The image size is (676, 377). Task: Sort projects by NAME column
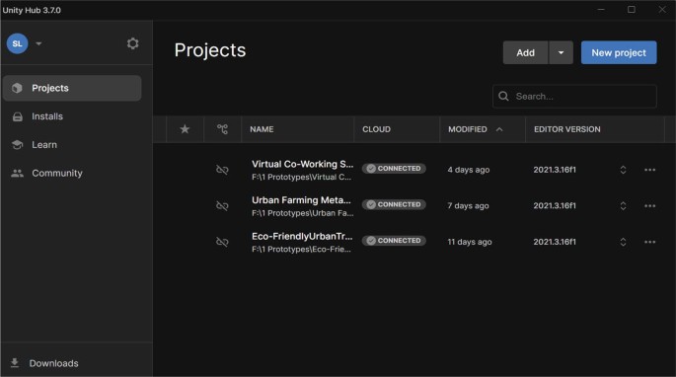point(262,129)
